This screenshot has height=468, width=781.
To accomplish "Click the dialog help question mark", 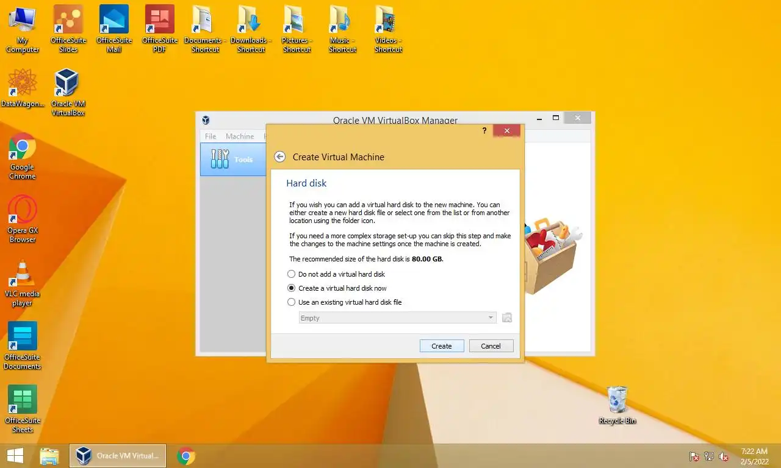I will (x=484, y=130).
